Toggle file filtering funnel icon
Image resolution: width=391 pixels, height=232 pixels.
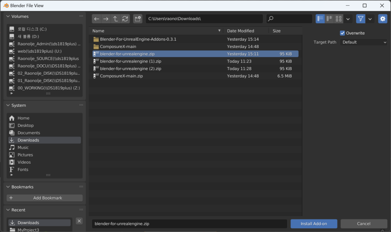pos(360,19)
